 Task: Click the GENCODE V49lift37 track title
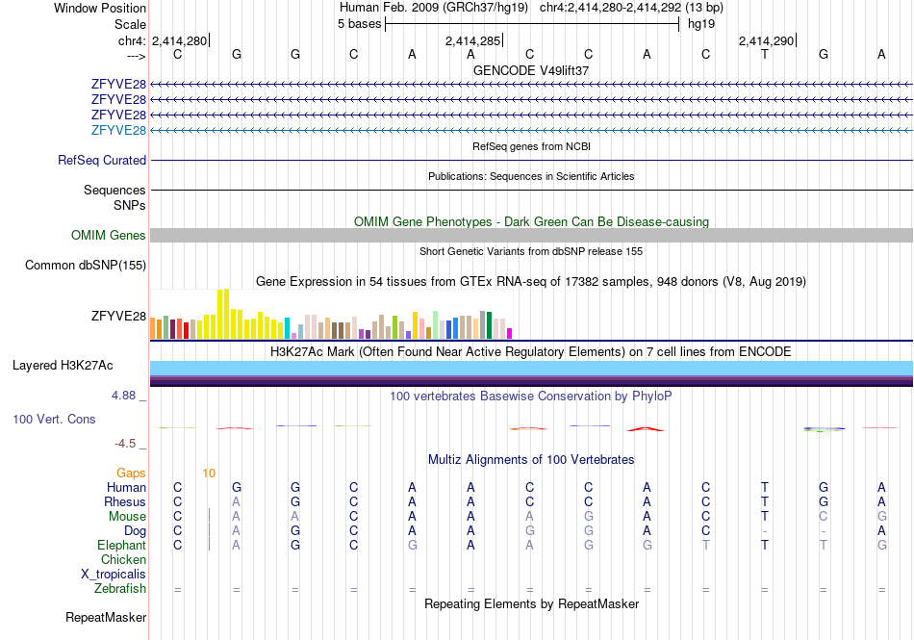click(x=531, y=70)
